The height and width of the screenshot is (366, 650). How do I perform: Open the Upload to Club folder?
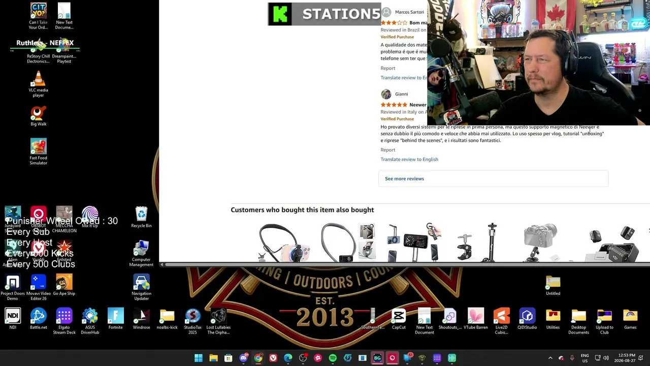(x=604, y=321)
